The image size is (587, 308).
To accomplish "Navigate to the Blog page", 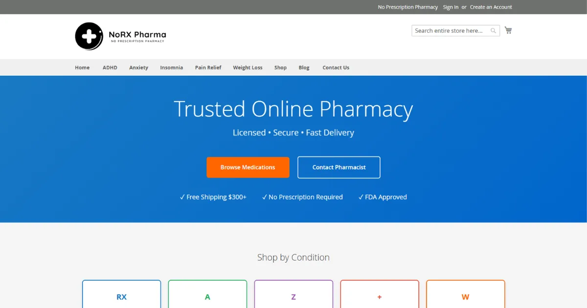I will pos(304,67).
